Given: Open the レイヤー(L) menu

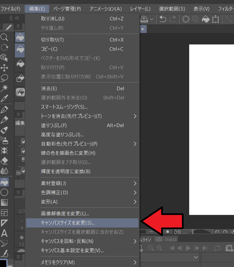Looking at the screenshot, I should [x=140, y=9].
